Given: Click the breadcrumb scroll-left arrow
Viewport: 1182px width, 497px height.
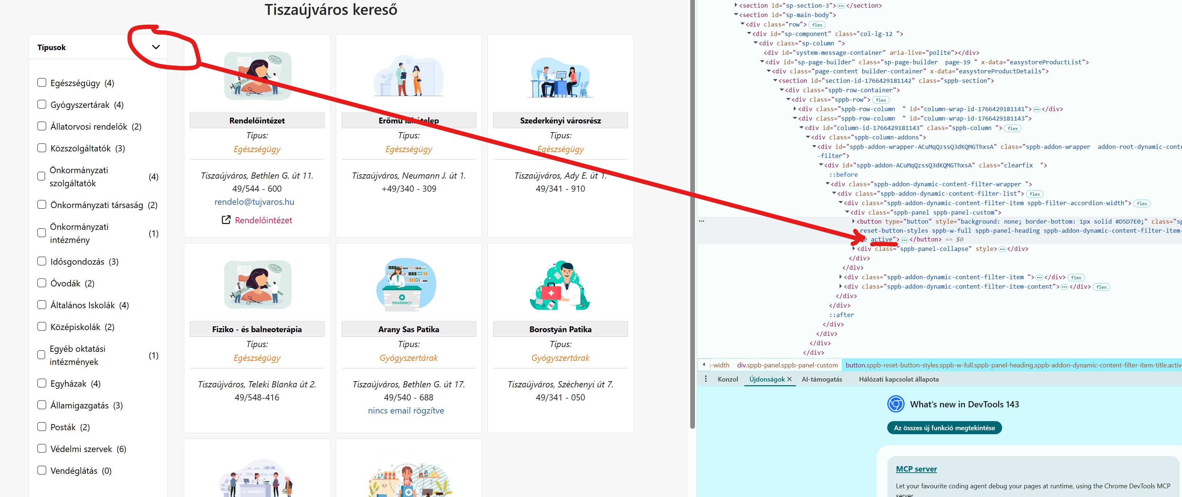Looking at the screenshot, I should [x=703, y=365].
